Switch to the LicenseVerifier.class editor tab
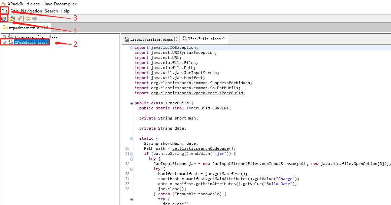This screenshot has width=391, height=205. coord(151,39)
